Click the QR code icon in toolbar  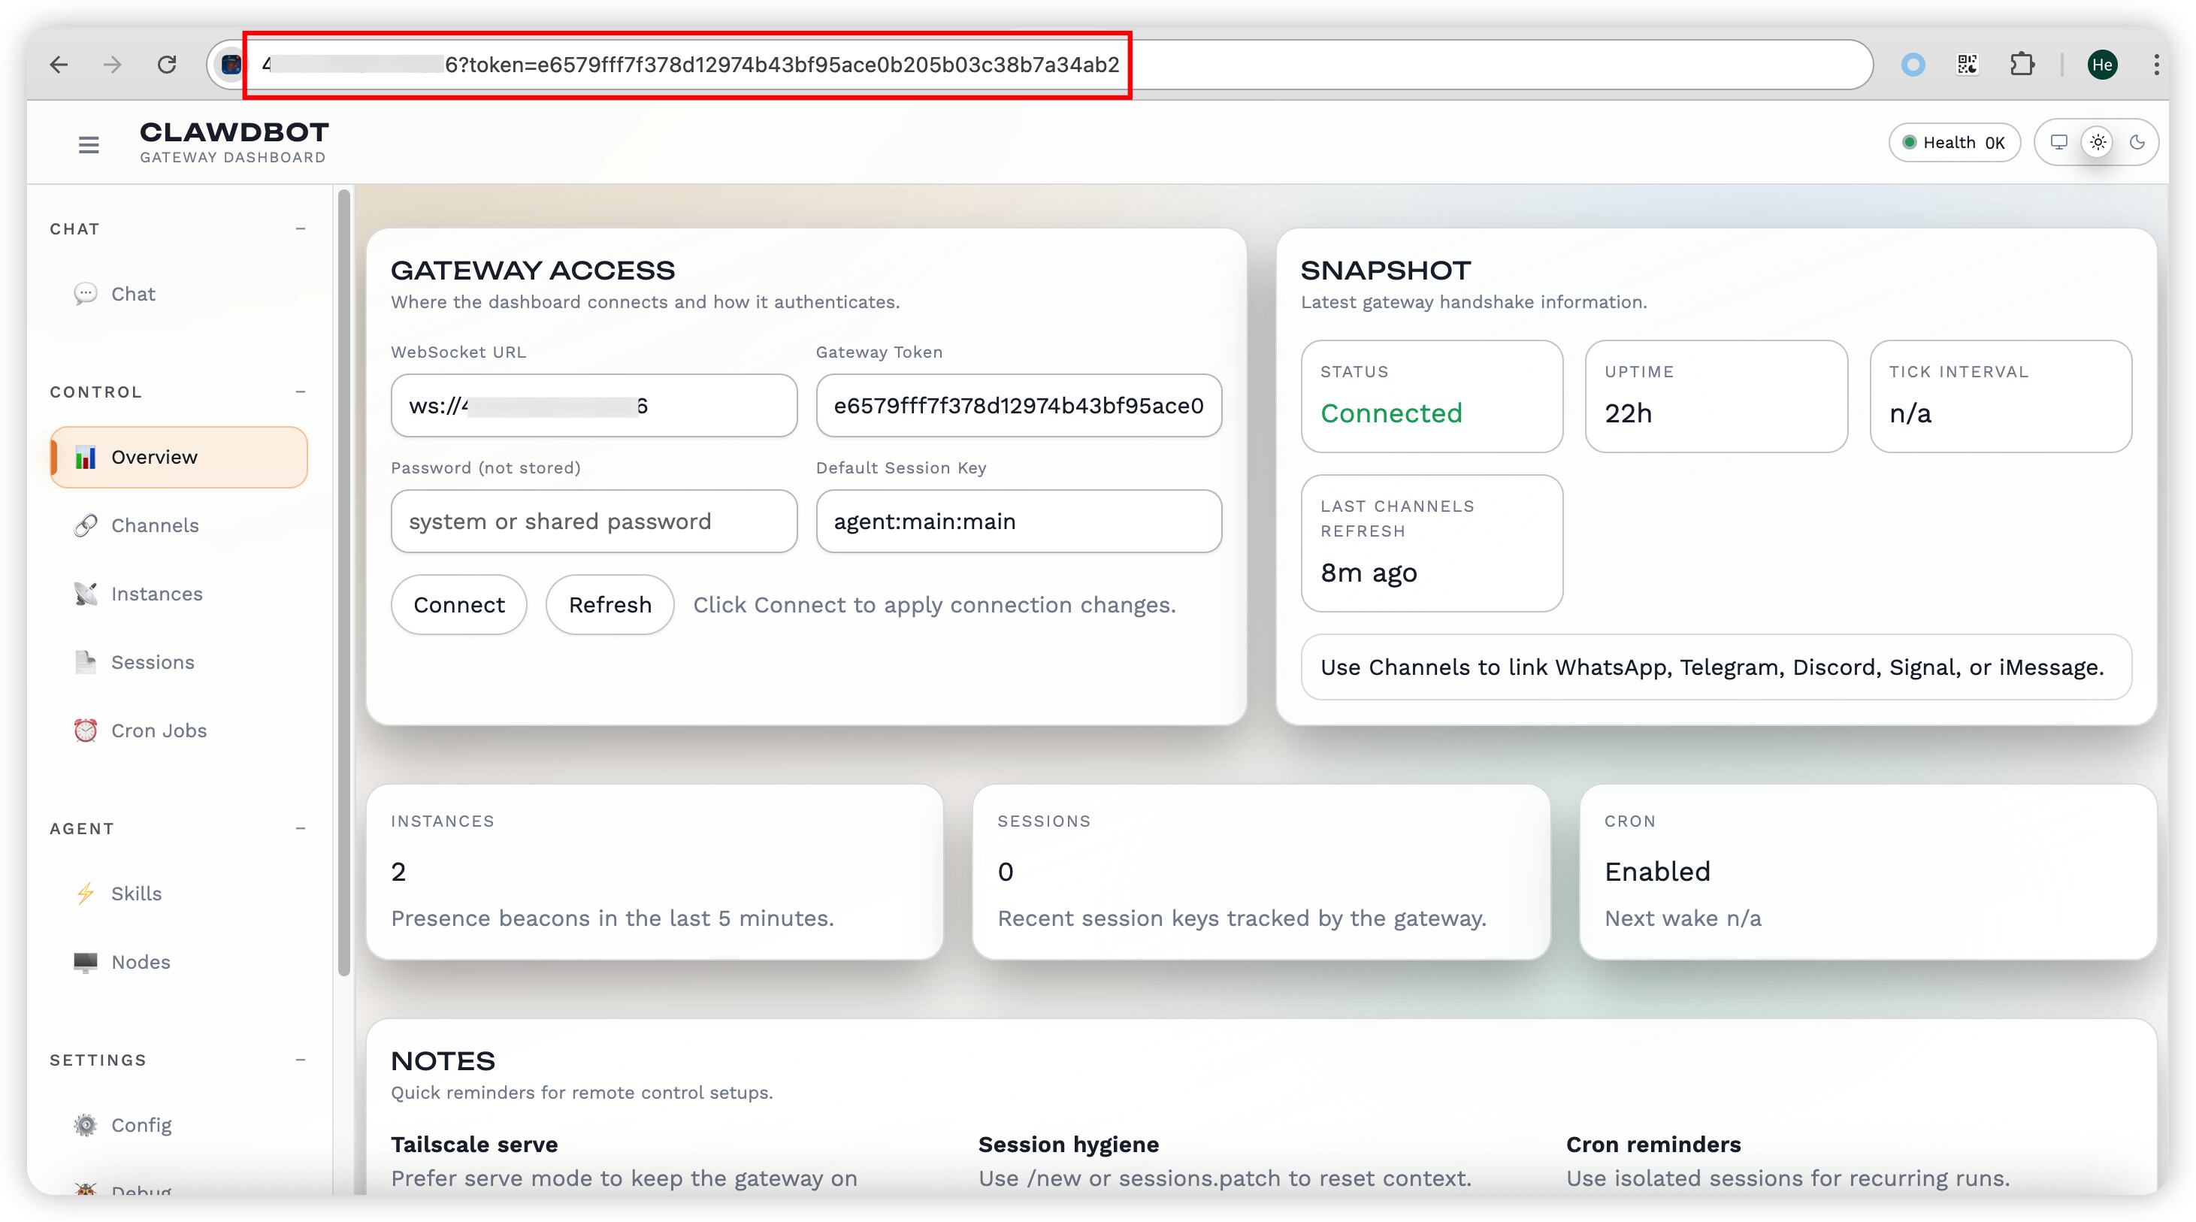pos(1968,65)
